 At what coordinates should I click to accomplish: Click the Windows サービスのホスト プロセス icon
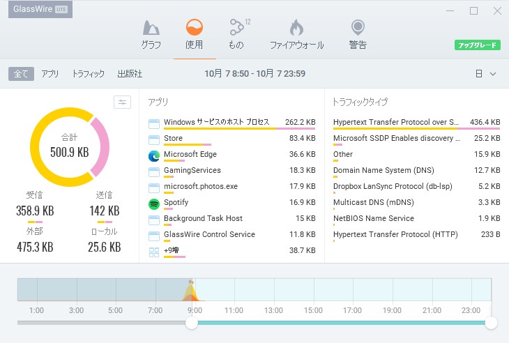[154, 123]
